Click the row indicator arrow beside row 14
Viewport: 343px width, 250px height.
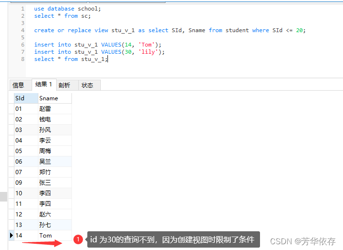pos(12,235)
